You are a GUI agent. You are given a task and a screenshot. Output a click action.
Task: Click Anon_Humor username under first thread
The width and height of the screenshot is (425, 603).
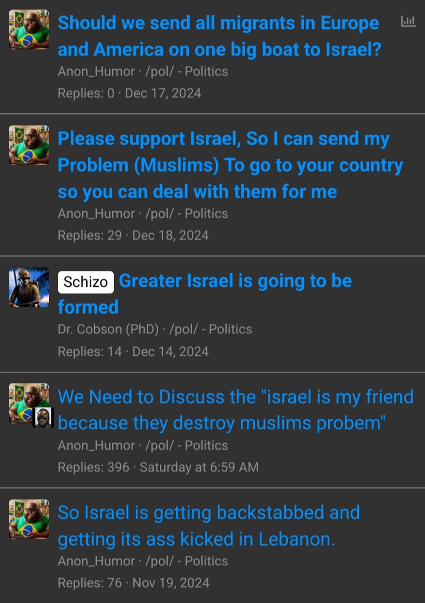coord(96,71)
